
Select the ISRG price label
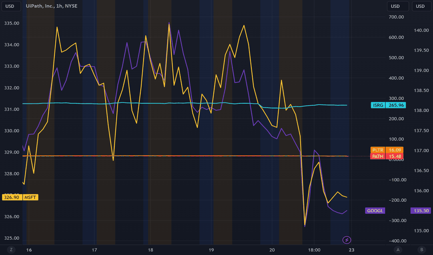(378, 105)
